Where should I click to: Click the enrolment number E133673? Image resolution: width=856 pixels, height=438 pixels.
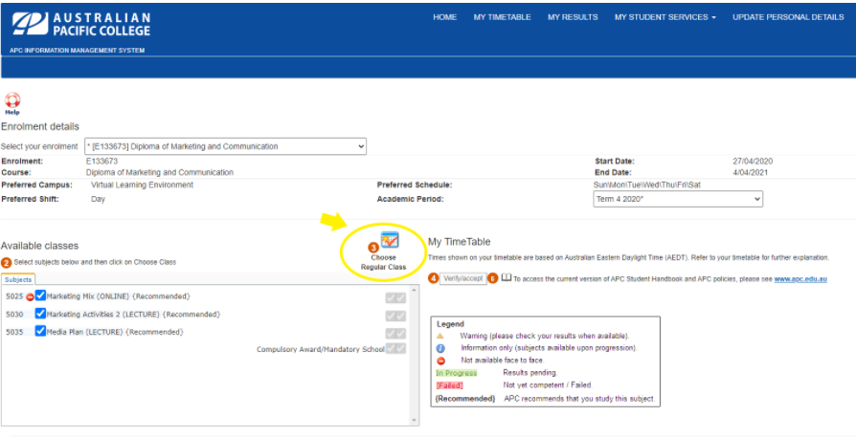pyautogui.click(x=101, y=162)
